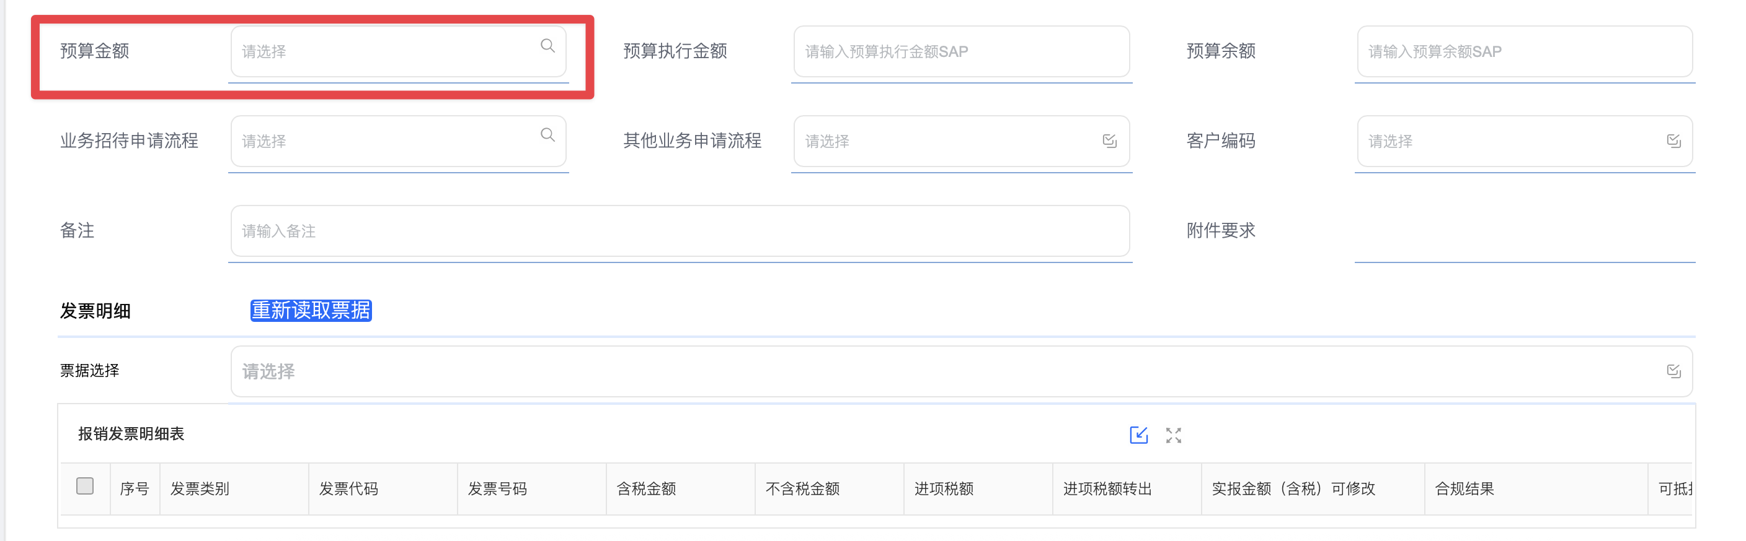Click the 预算执行金额 input field
The height and width of the screenshot is (541, 1746).
[x=961, y=51]
